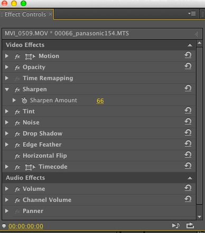
Task: Click the current timecode 00:00:00:00
Action: pyautogui.click(x=26, y=226)
